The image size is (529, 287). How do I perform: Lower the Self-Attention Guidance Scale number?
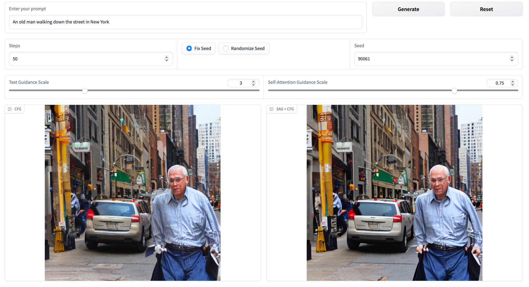(513, 85)
